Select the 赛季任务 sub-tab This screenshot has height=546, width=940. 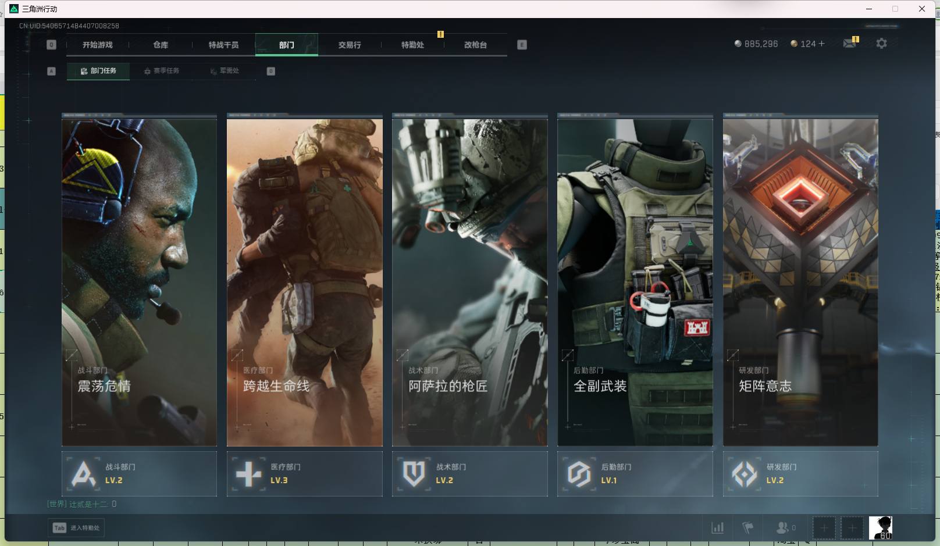point(162,71)
